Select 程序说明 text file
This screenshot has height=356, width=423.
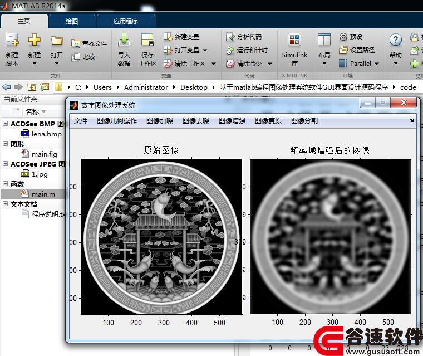pos(43,214)
